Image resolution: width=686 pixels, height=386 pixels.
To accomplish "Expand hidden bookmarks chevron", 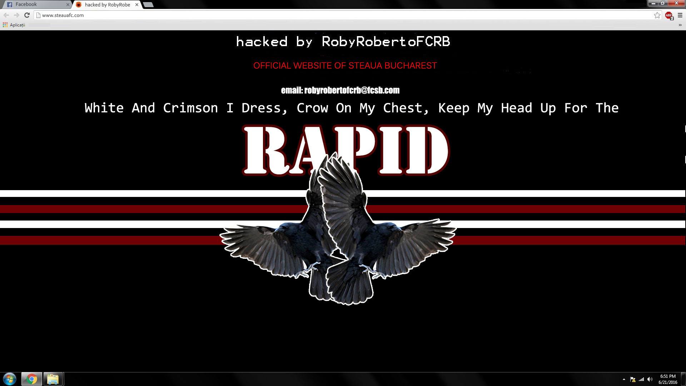I will pos(680,25).
